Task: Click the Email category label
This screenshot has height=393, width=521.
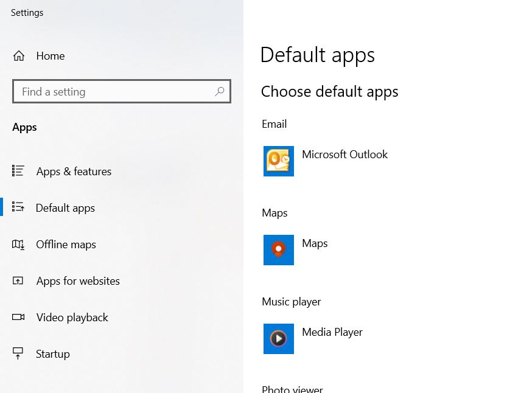Action: click(274, 124)
